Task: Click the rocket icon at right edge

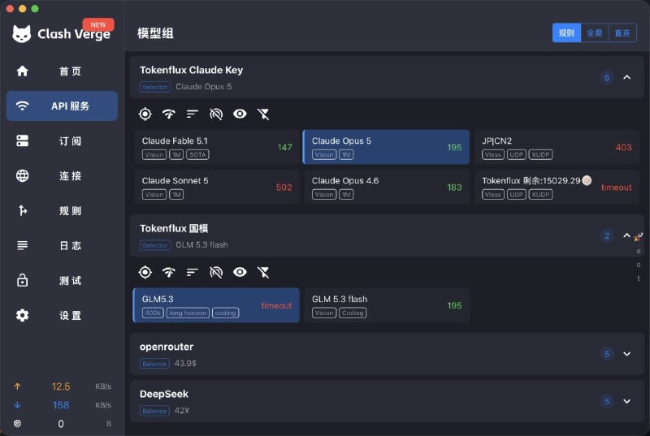Action: (639, 236)
